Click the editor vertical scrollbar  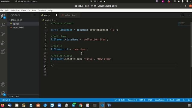tap(191, 45)
